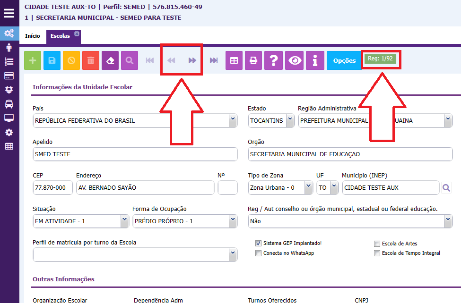Click the purple eraser clear icon
The width and height of the screenshot is (461, 303).
coord(110,60)
